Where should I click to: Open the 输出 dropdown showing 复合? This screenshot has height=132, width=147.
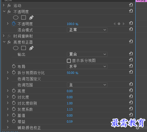coord(87,54)
